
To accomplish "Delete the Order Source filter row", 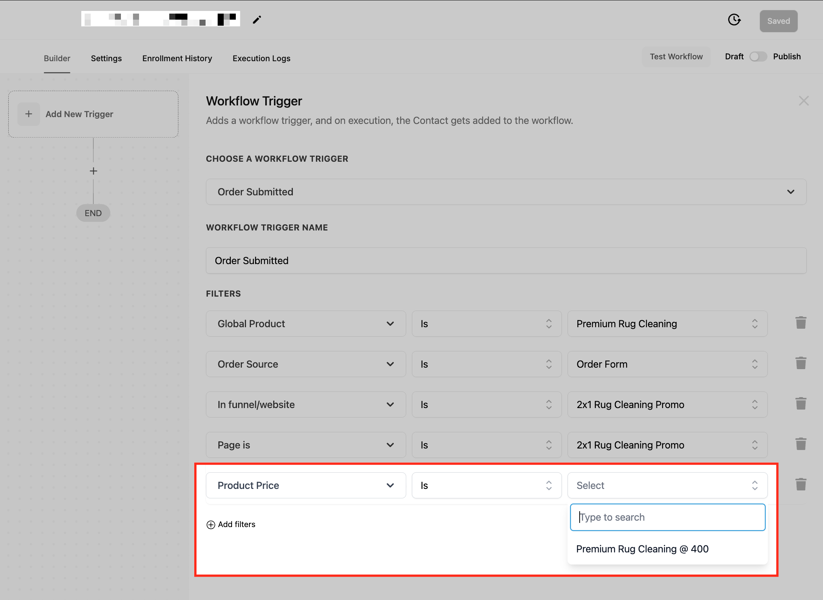I will click(x=801, y=363).
